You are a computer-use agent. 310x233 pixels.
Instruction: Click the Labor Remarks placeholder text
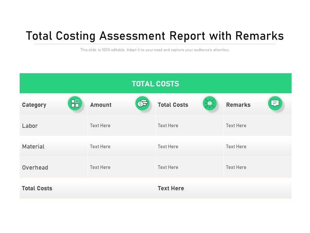pyautogui.click(x=236, y=126)
